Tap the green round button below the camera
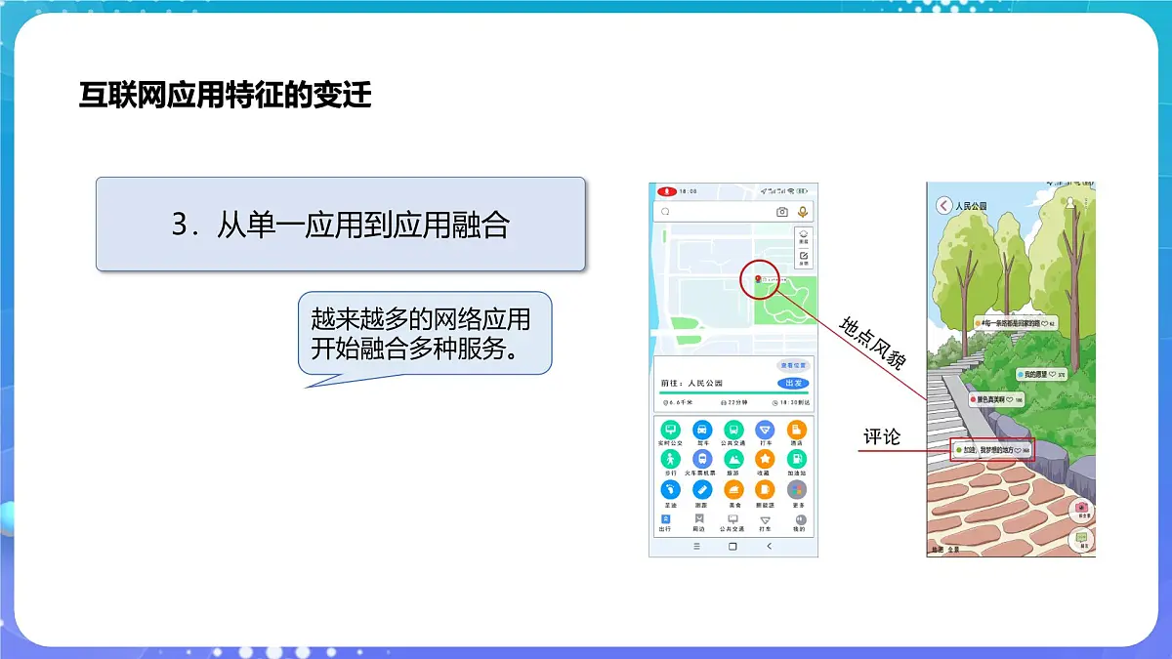The height and width of the screenshot is (659, 1172). [1081, 540]
